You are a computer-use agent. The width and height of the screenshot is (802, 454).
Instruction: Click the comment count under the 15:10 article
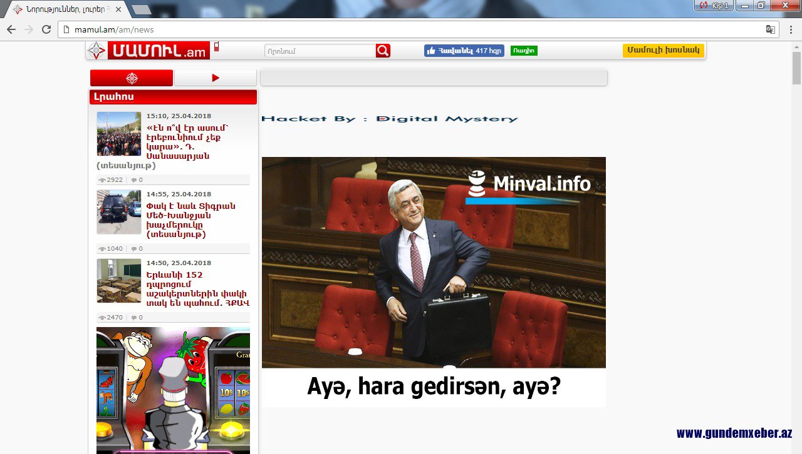pos(137,180)
